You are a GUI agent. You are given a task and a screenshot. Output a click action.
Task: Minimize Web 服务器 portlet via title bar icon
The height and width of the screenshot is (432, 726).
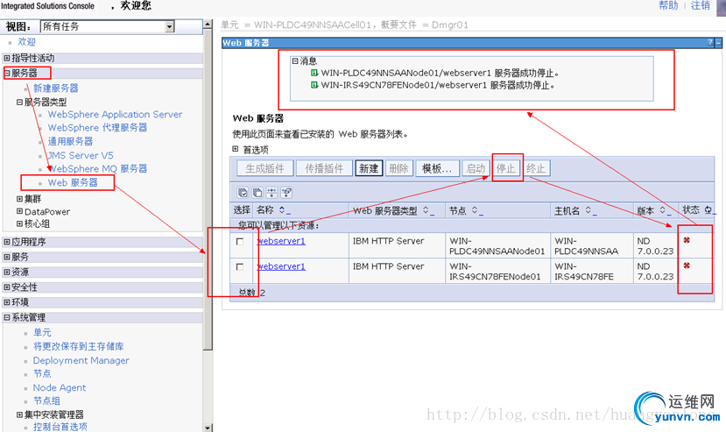pyautogui.click(x=719, y=43)
